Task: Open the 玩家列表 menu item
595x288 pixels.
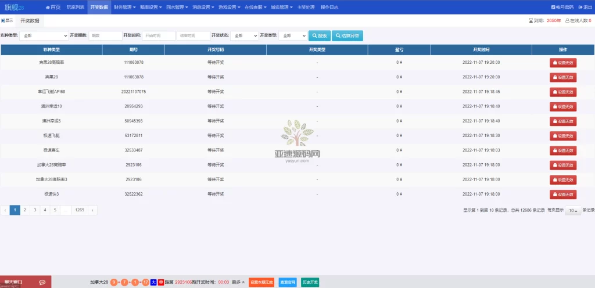Action: [x=76, y=7]
